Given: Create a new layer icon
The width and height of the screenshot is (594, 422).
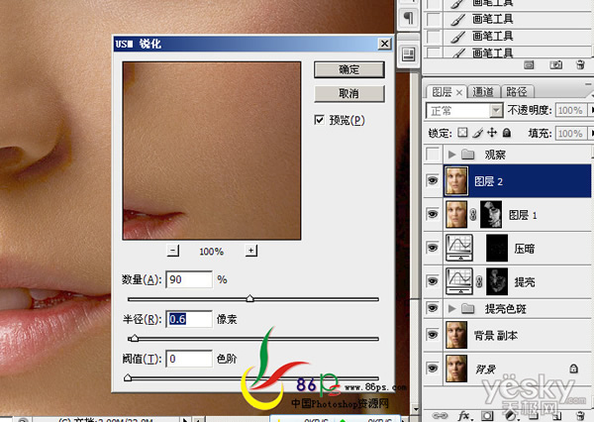Looking at the screenshot, I should coord(556,415).
